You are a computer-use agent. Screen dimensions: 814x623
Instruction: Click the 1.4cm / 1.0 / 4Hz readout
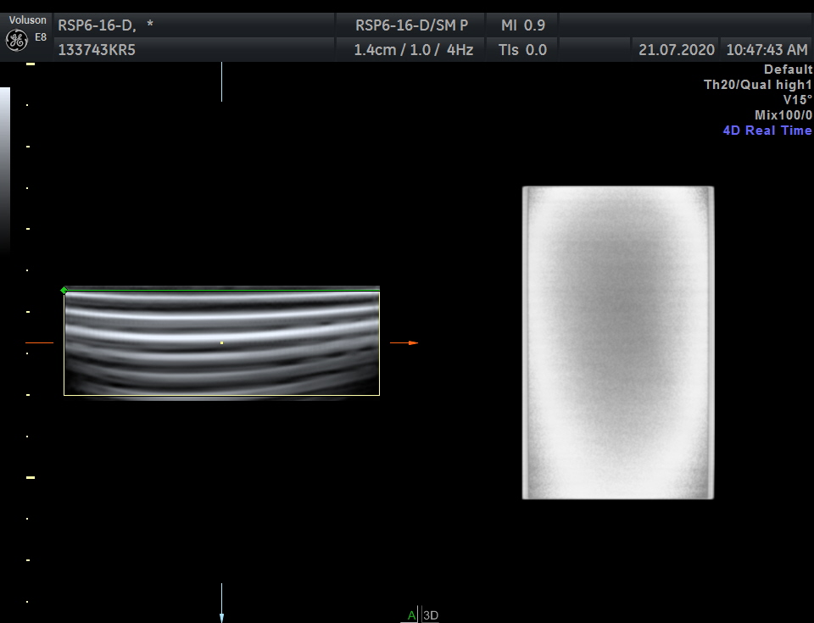coord(414,50)
